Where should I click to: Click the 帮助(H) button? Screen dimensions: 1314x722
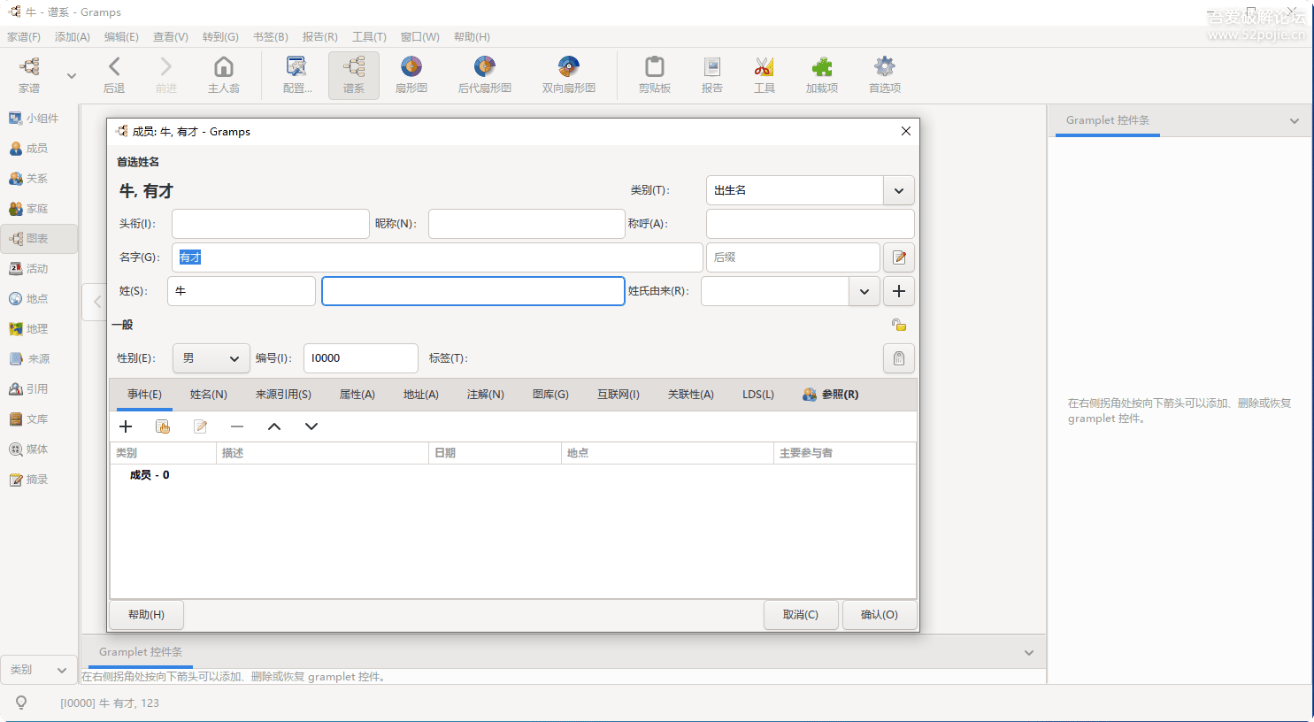click(146, 614)
